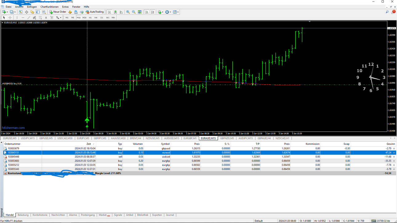Open the profiles toolbar icon
Viewport: 397px width, 223px height.
(x=12, y=12)
